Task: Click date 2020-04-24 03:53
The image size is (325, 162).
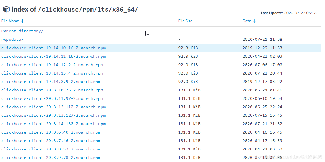Action: pos(262,149)
